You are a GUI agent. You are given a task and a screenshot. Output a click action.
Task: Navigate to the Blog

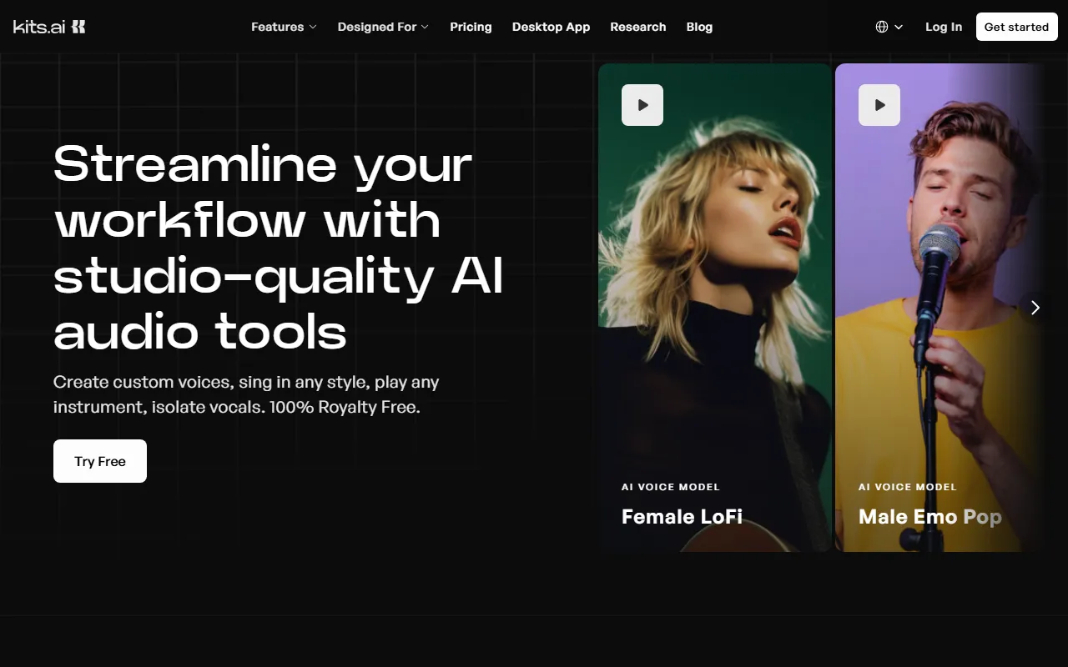pyautogui.click(x=699, y=27)
